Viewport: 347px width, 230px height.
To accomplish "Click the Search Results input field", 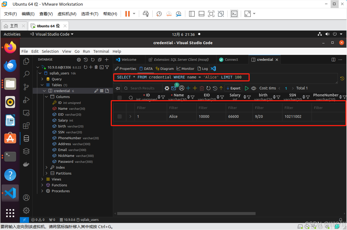I will 142,88.
